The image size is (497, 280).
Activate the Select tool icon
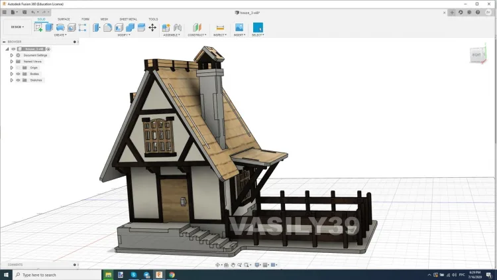[258, 28]
